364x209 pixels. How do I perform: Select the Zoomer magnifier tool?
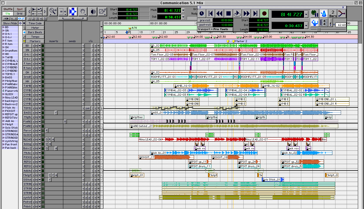click(x=53, y=11)
